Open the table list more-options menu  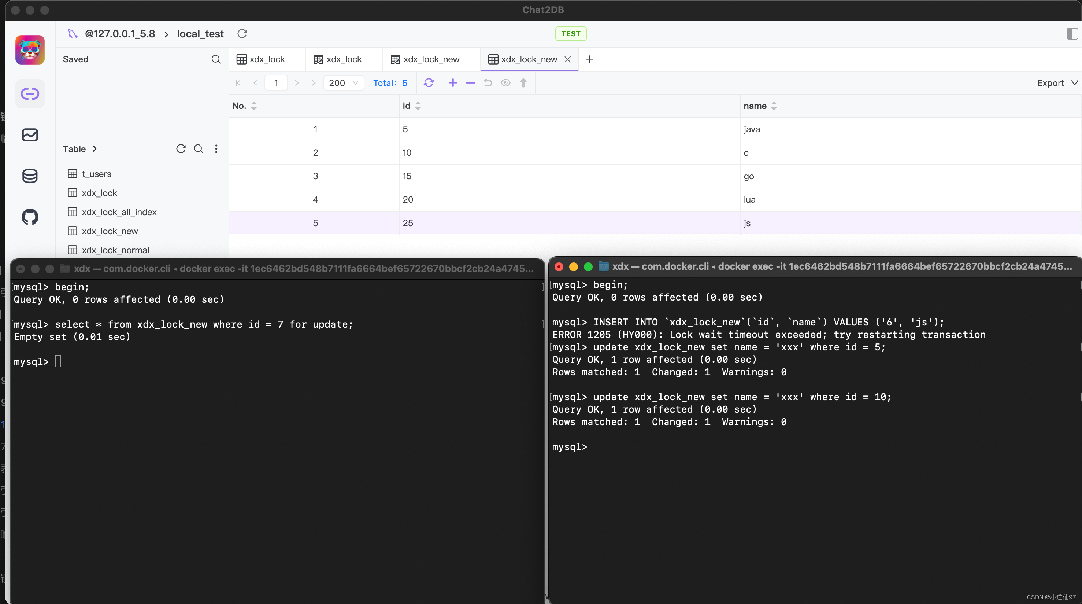pyautogui.click(x=216, y=149)
